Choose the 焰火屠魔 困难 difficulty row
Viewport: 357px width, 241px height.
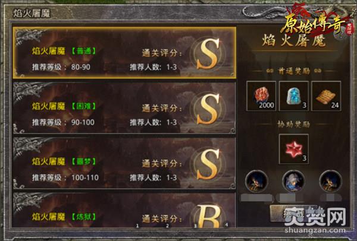(x=124, y=108)
